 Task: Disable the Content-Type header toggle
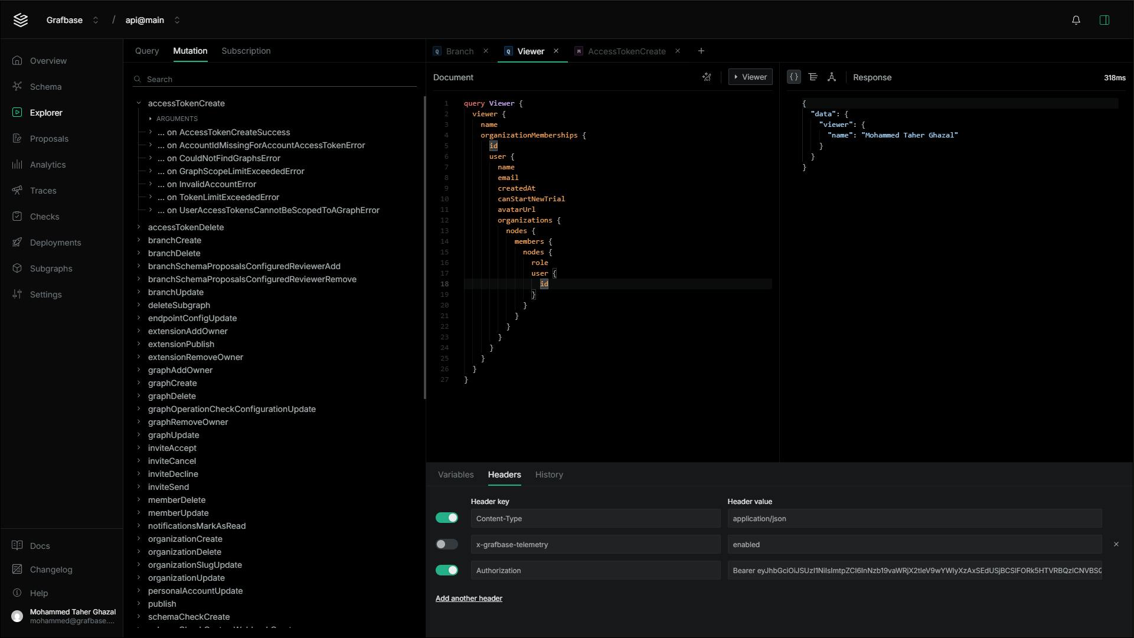446,518
